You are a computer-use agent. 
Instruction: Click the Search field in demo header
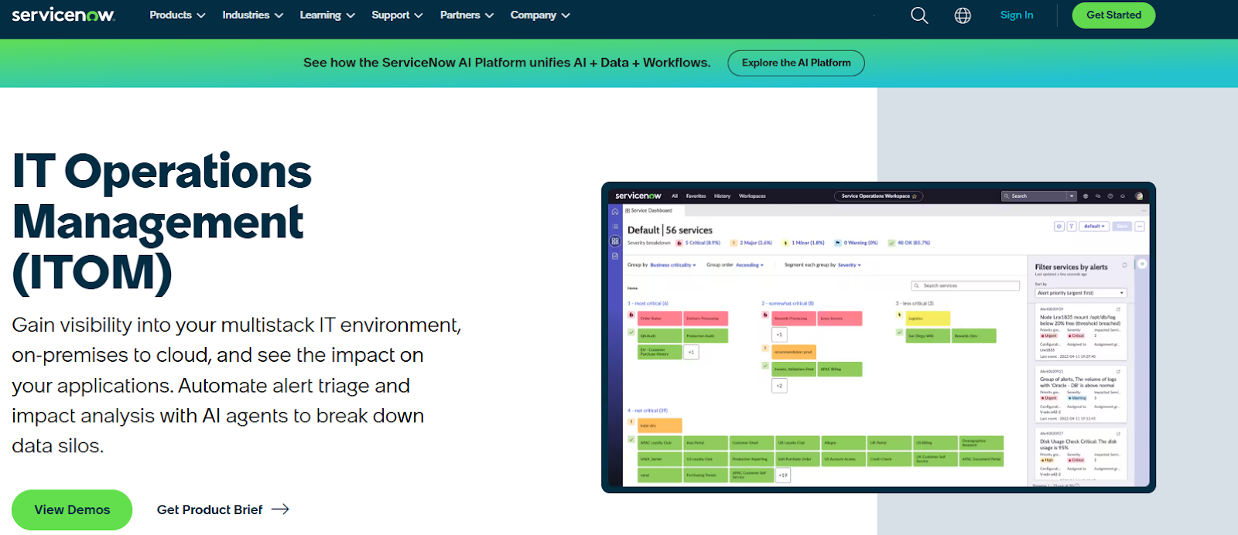pyautogui.click(x=1035, y=196)
